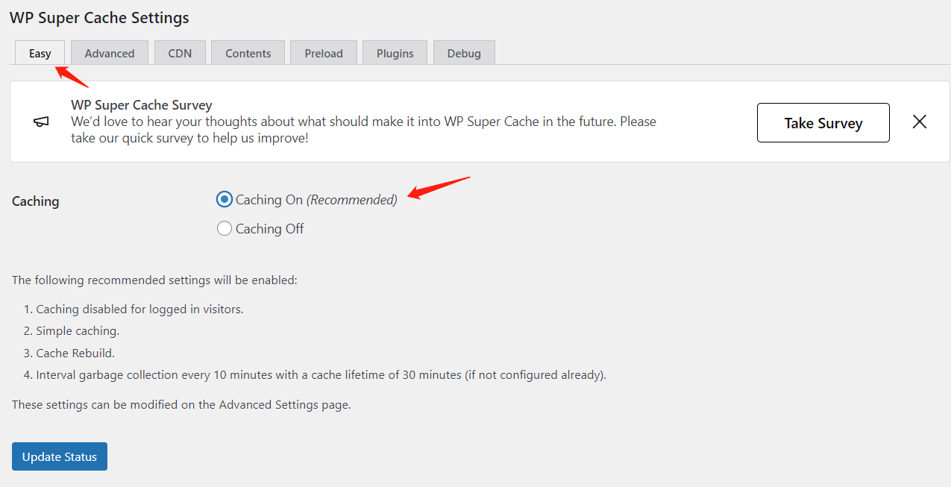Click the 'Cache Rebuild.' list item
The height and width of the screenshot is (487, 951).
[75, 353]
